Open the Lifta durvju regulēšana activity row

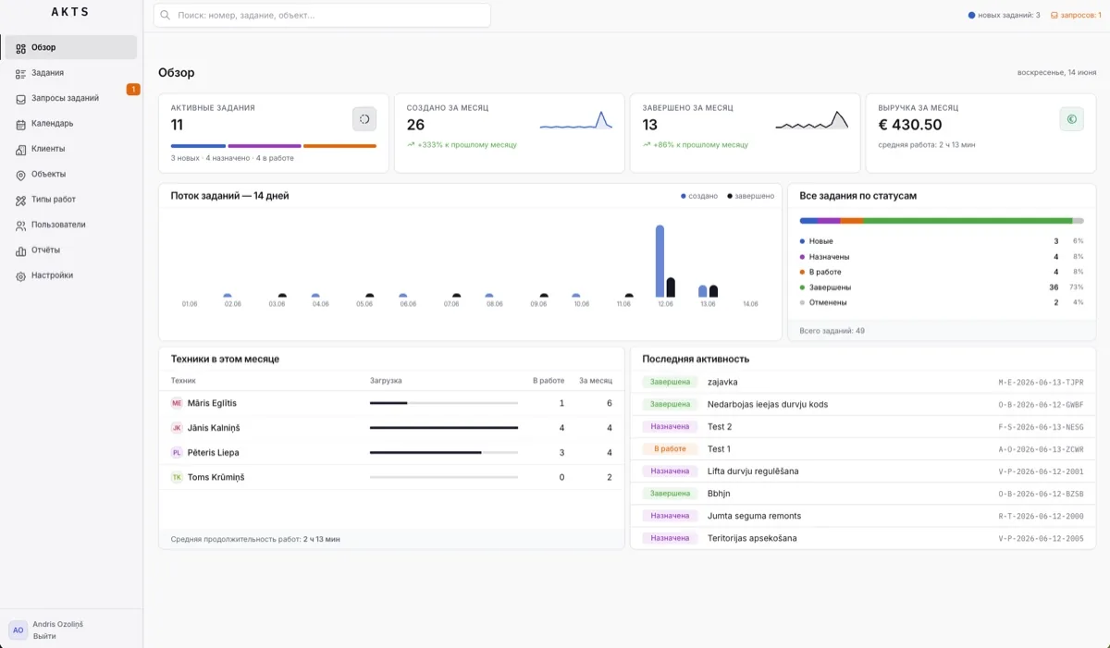863,471
